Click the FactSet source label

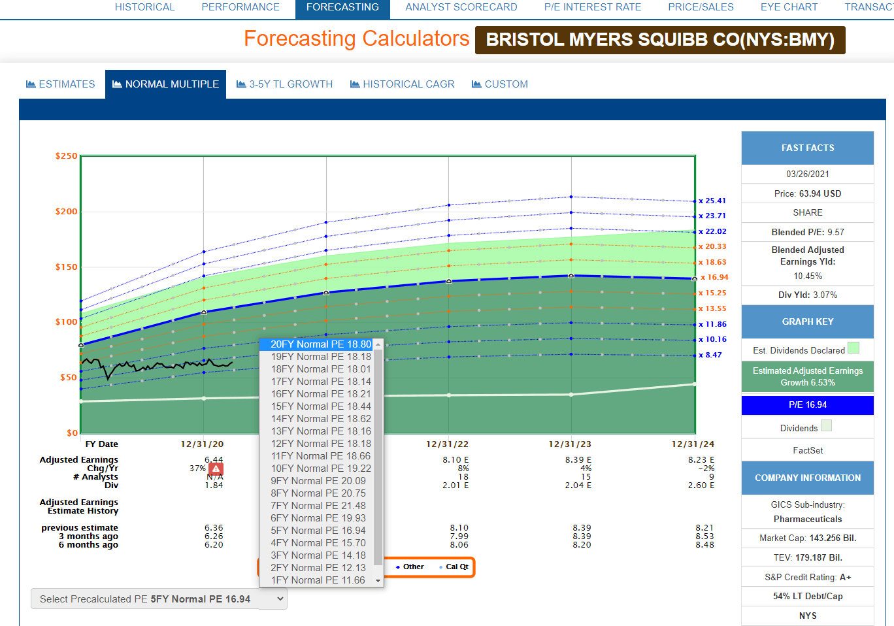coord(808,450)
